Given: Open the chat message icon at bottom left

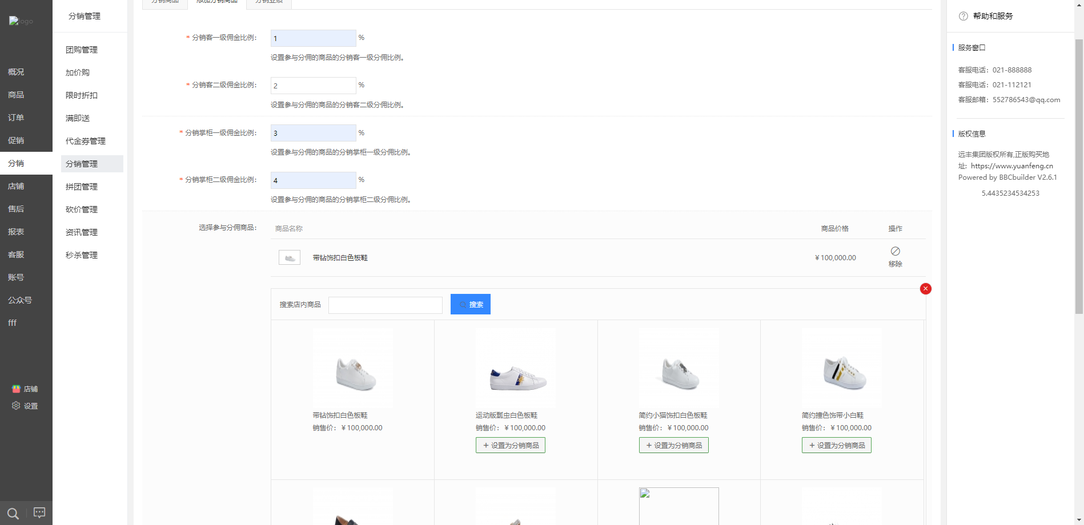Looking at the screenshot, I should [39, 512].
